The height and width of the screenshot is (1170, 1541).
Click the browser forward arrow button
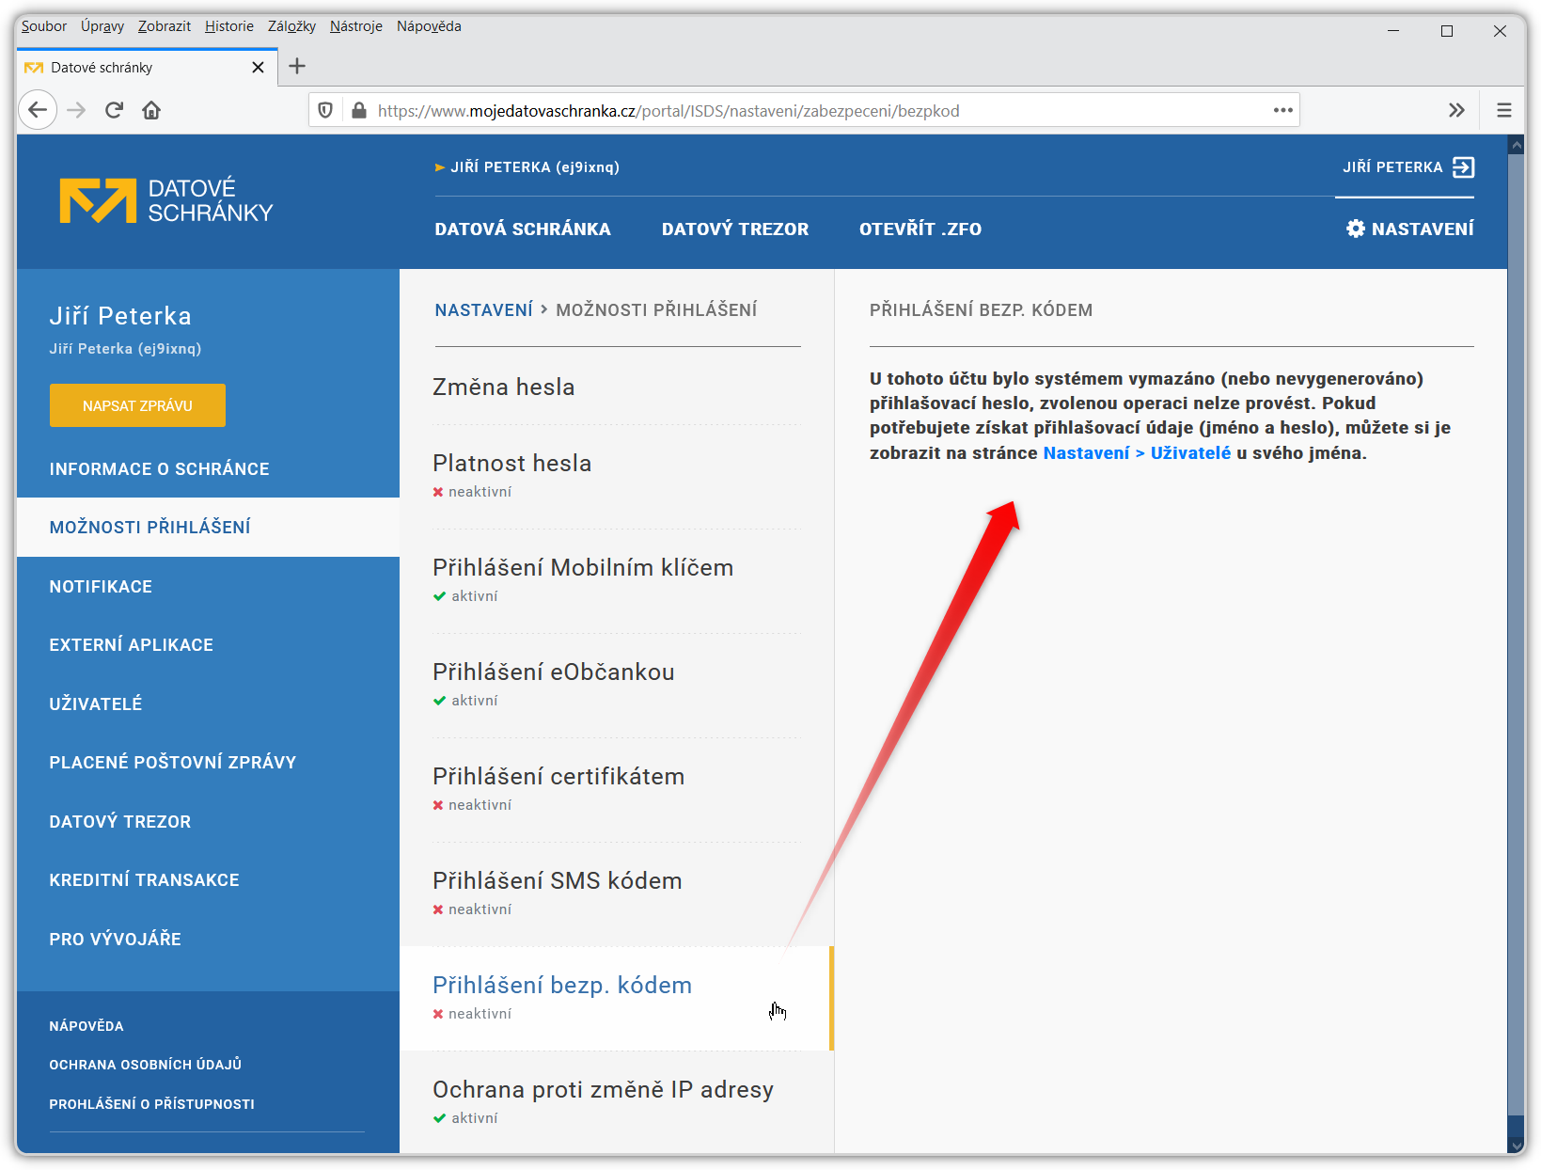77,110
